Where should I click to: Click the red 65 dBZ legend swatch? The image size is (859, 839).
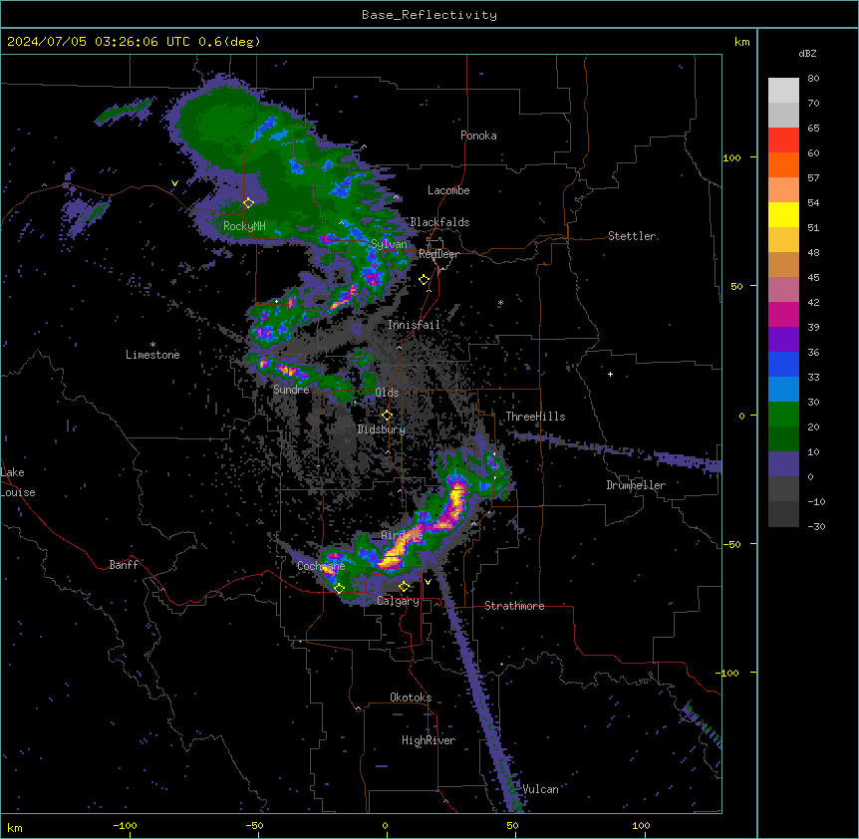tap(783, 140)
